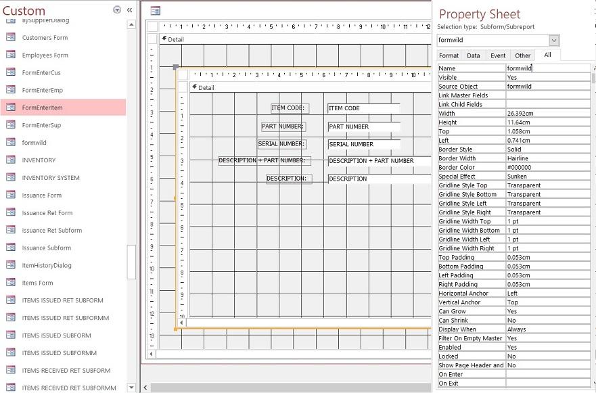Select the ITEM CODE text box control
Viewport: 596px width, 393px height.
click(x=364, y=108)
